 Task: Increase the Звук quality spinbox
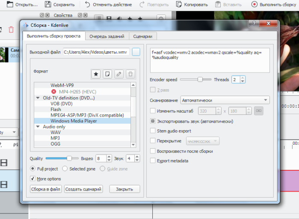click(137, 157)
